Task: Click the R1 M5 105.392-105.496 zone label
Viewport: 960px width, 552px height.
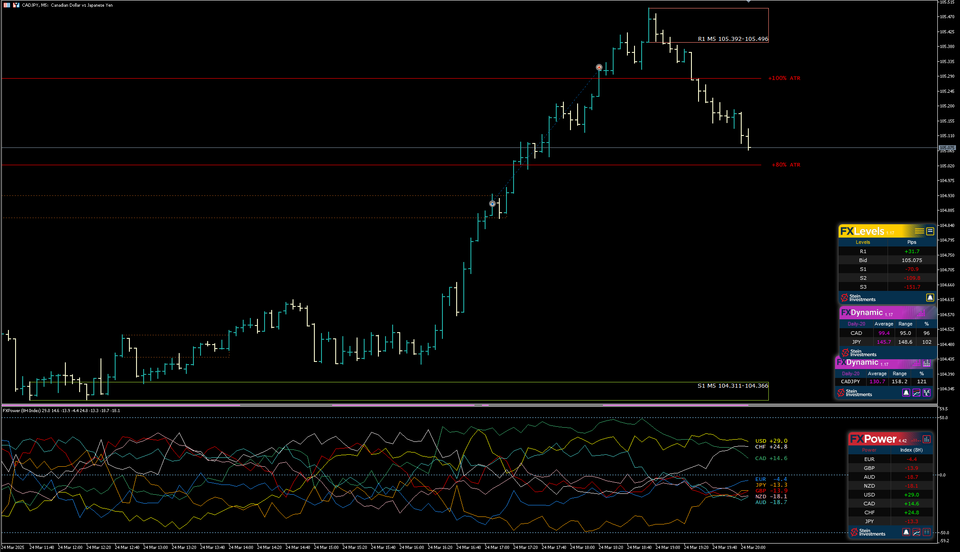Action: pyautogui.click(x=733, y=39)
